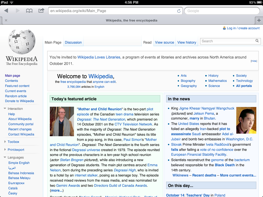The width and height of the screenshot is (263, 197).
Task: Switch language to Simple English
Action: (x=19, y=163)
